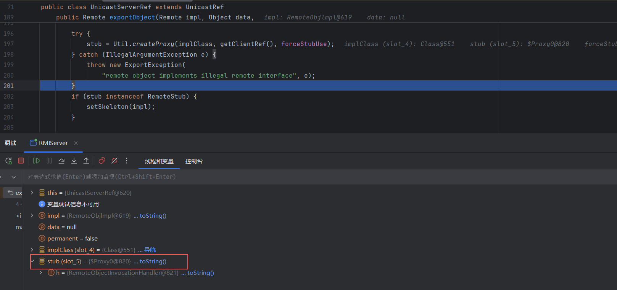Select the 线程和变量 tab

click(x=159, y=161)
